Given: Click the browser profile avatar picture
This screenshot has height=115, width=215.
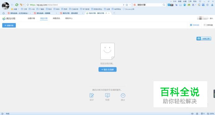Looking at the screenshot, I should (6, 6).
